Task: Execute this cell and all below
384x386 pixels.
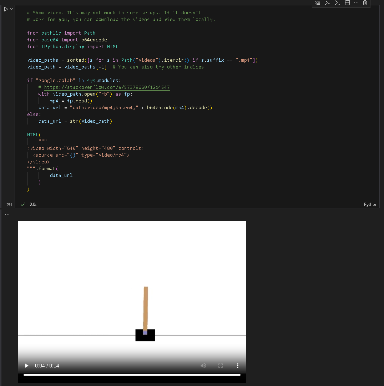Action: tap(337, 3)
